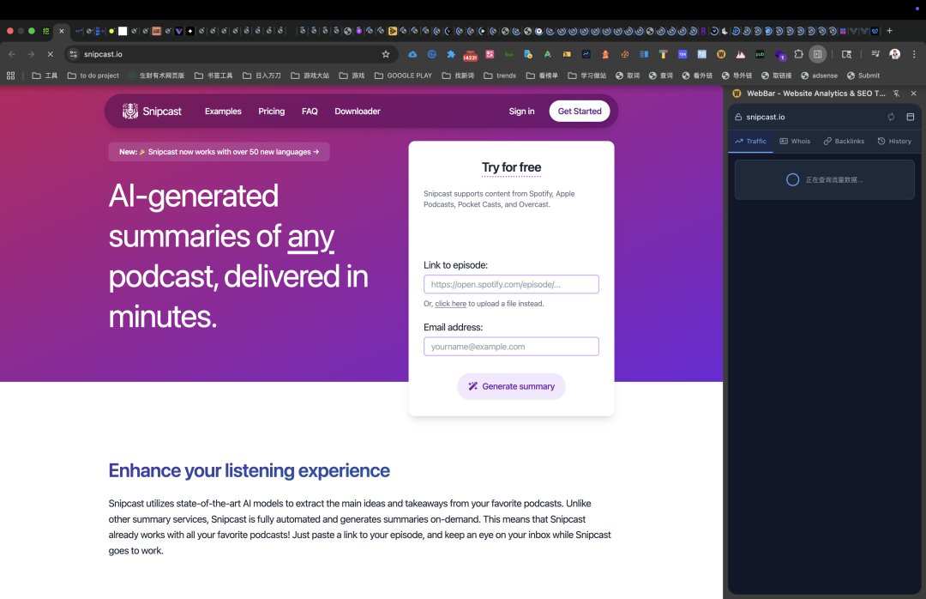Open the FAQ nav link

(x=310, y=112)
